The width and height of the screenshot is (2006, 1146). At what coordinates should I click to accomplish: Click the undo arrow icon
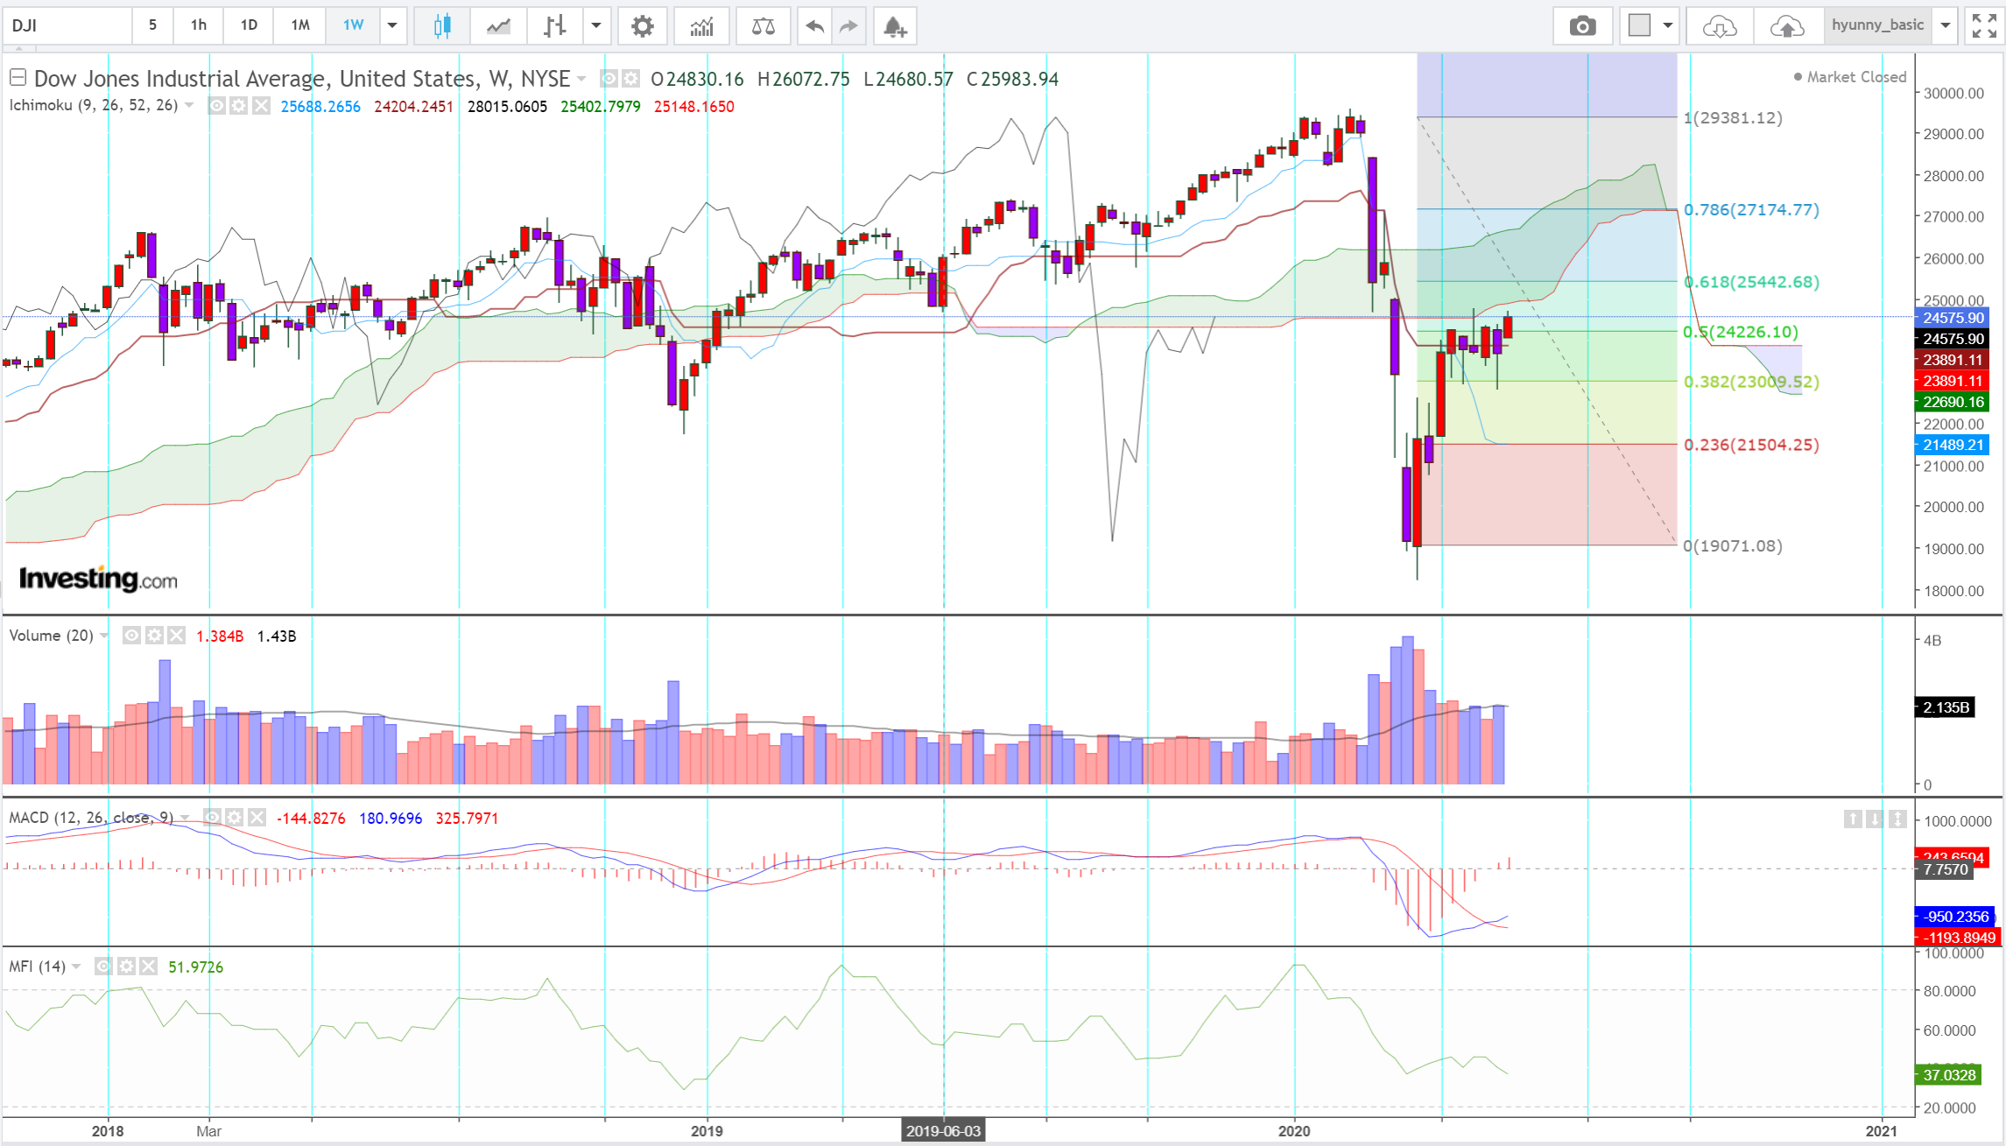tap(814, 26)
